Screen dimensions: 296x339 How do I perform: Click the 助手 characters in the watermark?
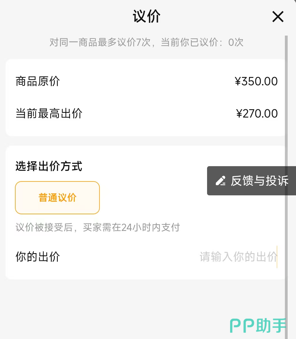271,326
